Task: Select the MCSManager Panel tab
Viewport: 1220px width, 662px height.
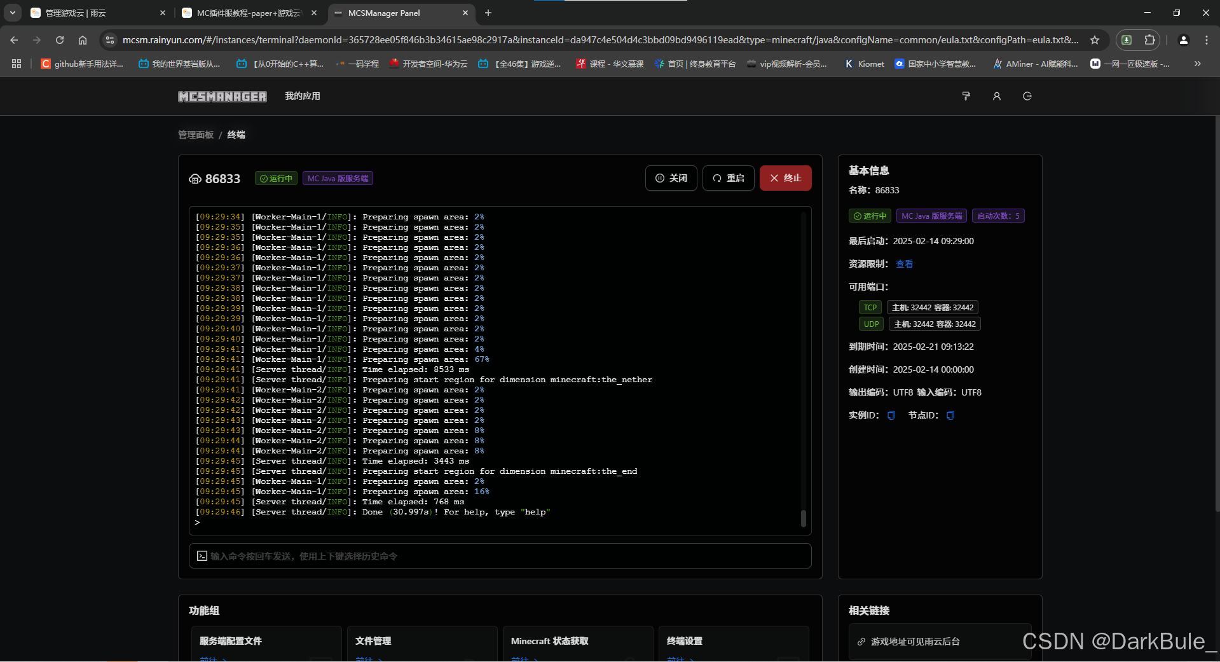Action: click(401, 13)
